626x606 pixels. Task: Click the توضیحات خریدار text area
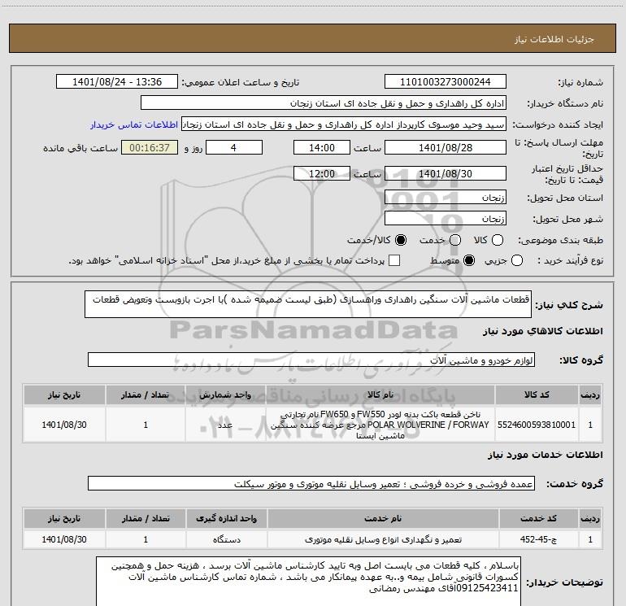[308, 582]
